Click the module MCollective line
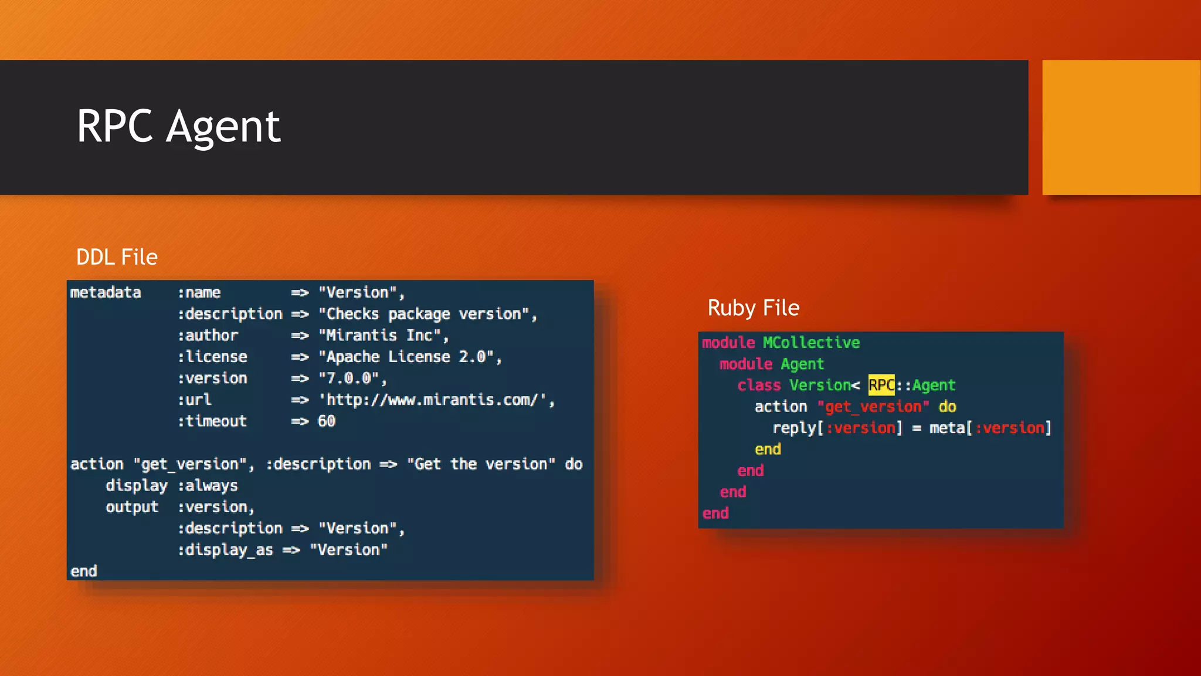Image resolution: width=1201 pixels, height=676 pixels. click(781, 343)
